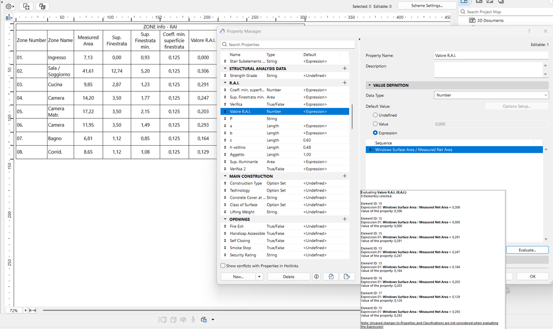Activate the Axonometry view icon
The width and height of the screenshot is (553, 329).
tap(173, 320)
